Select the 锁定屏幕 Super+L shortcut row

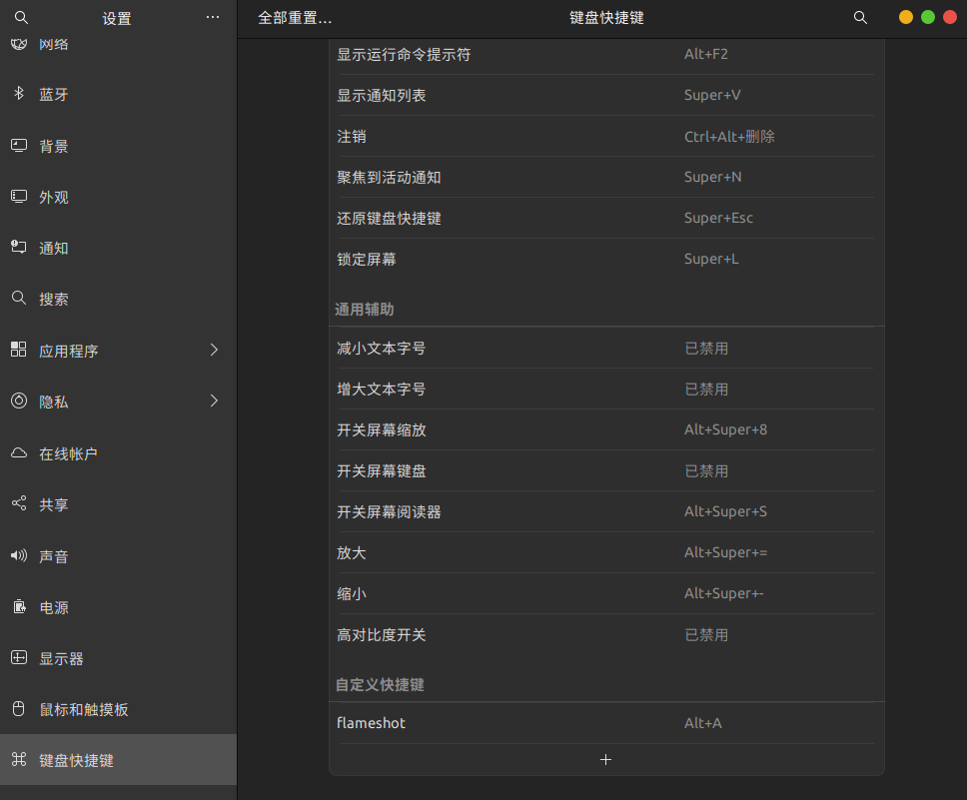[x=605, y=259]
